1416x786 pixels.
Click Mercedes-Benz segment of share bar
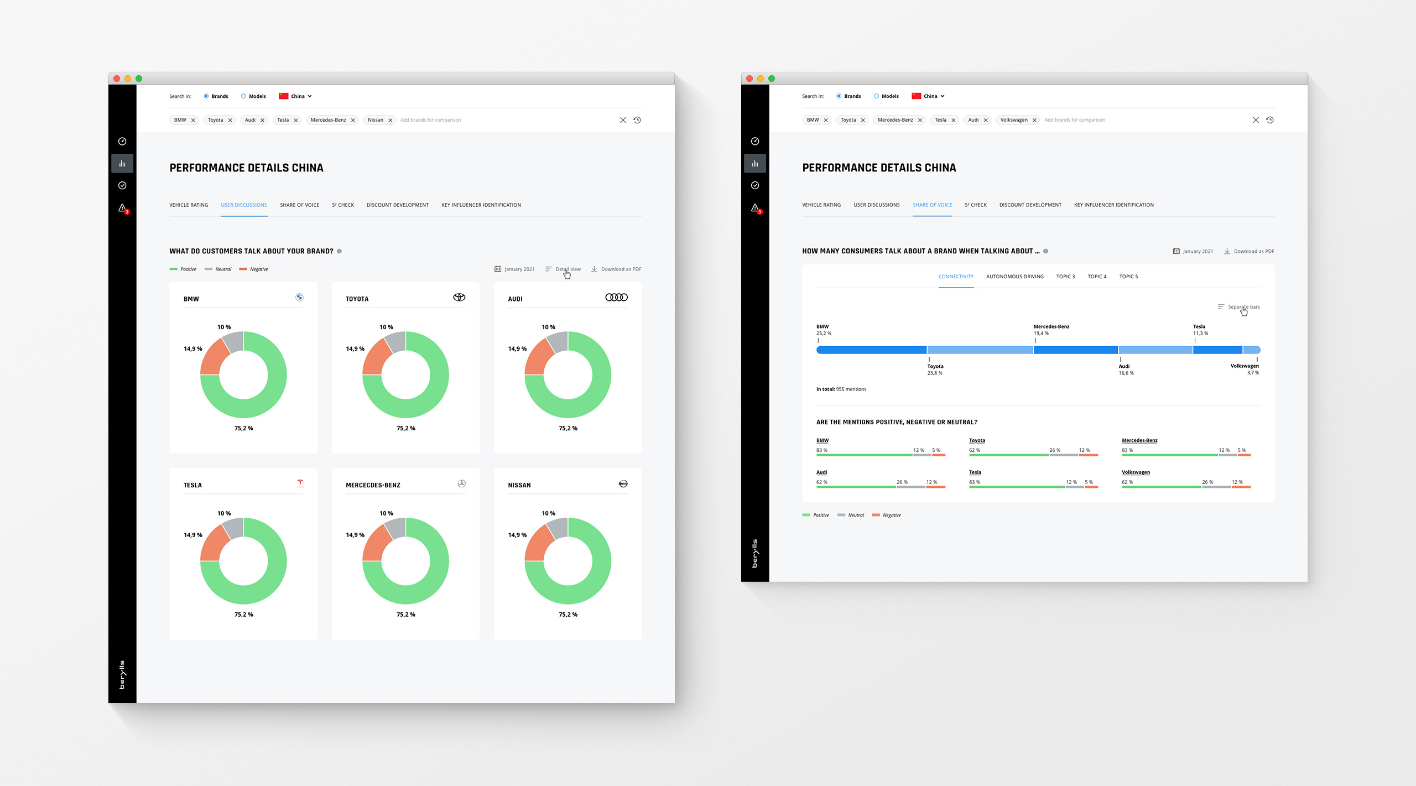(x=1075, y=350)
